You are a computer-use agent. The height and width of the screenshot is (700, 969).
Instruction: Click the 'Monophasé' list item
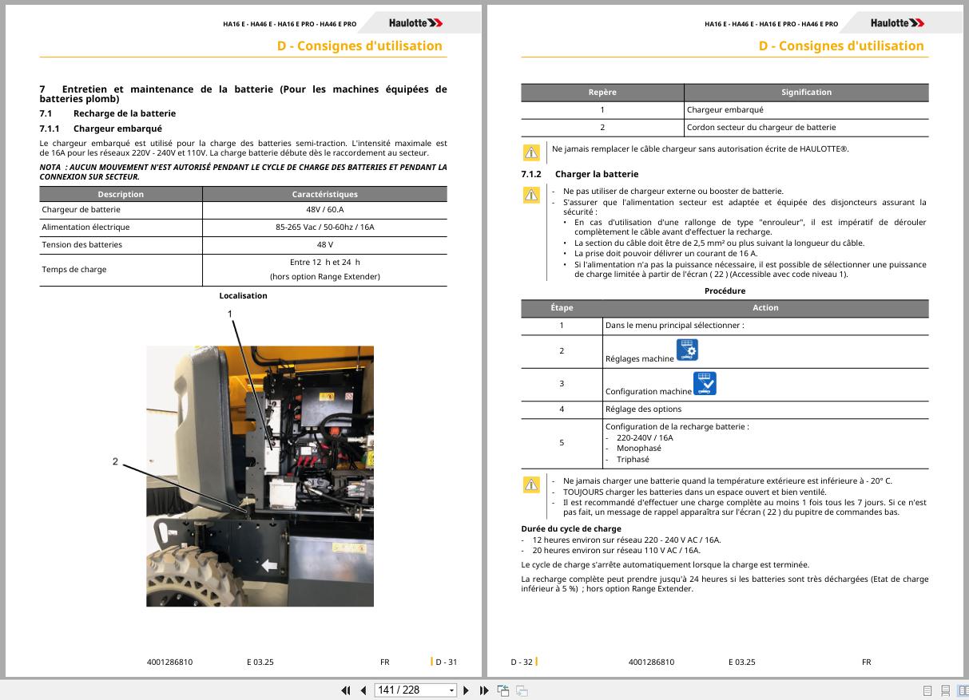pyautogui.click(x=638, y=449)
